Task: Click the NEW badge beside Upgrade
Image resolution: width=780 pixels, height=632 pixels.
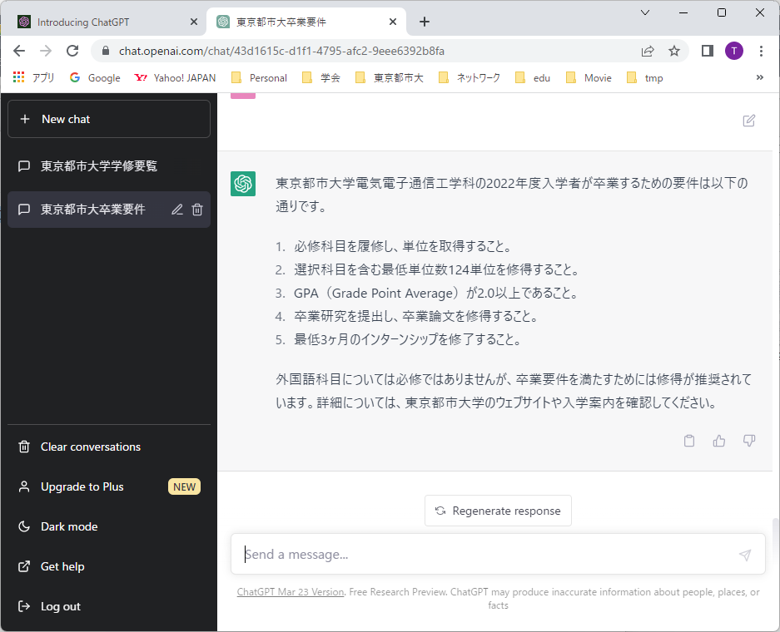Action: coord(184,486)
